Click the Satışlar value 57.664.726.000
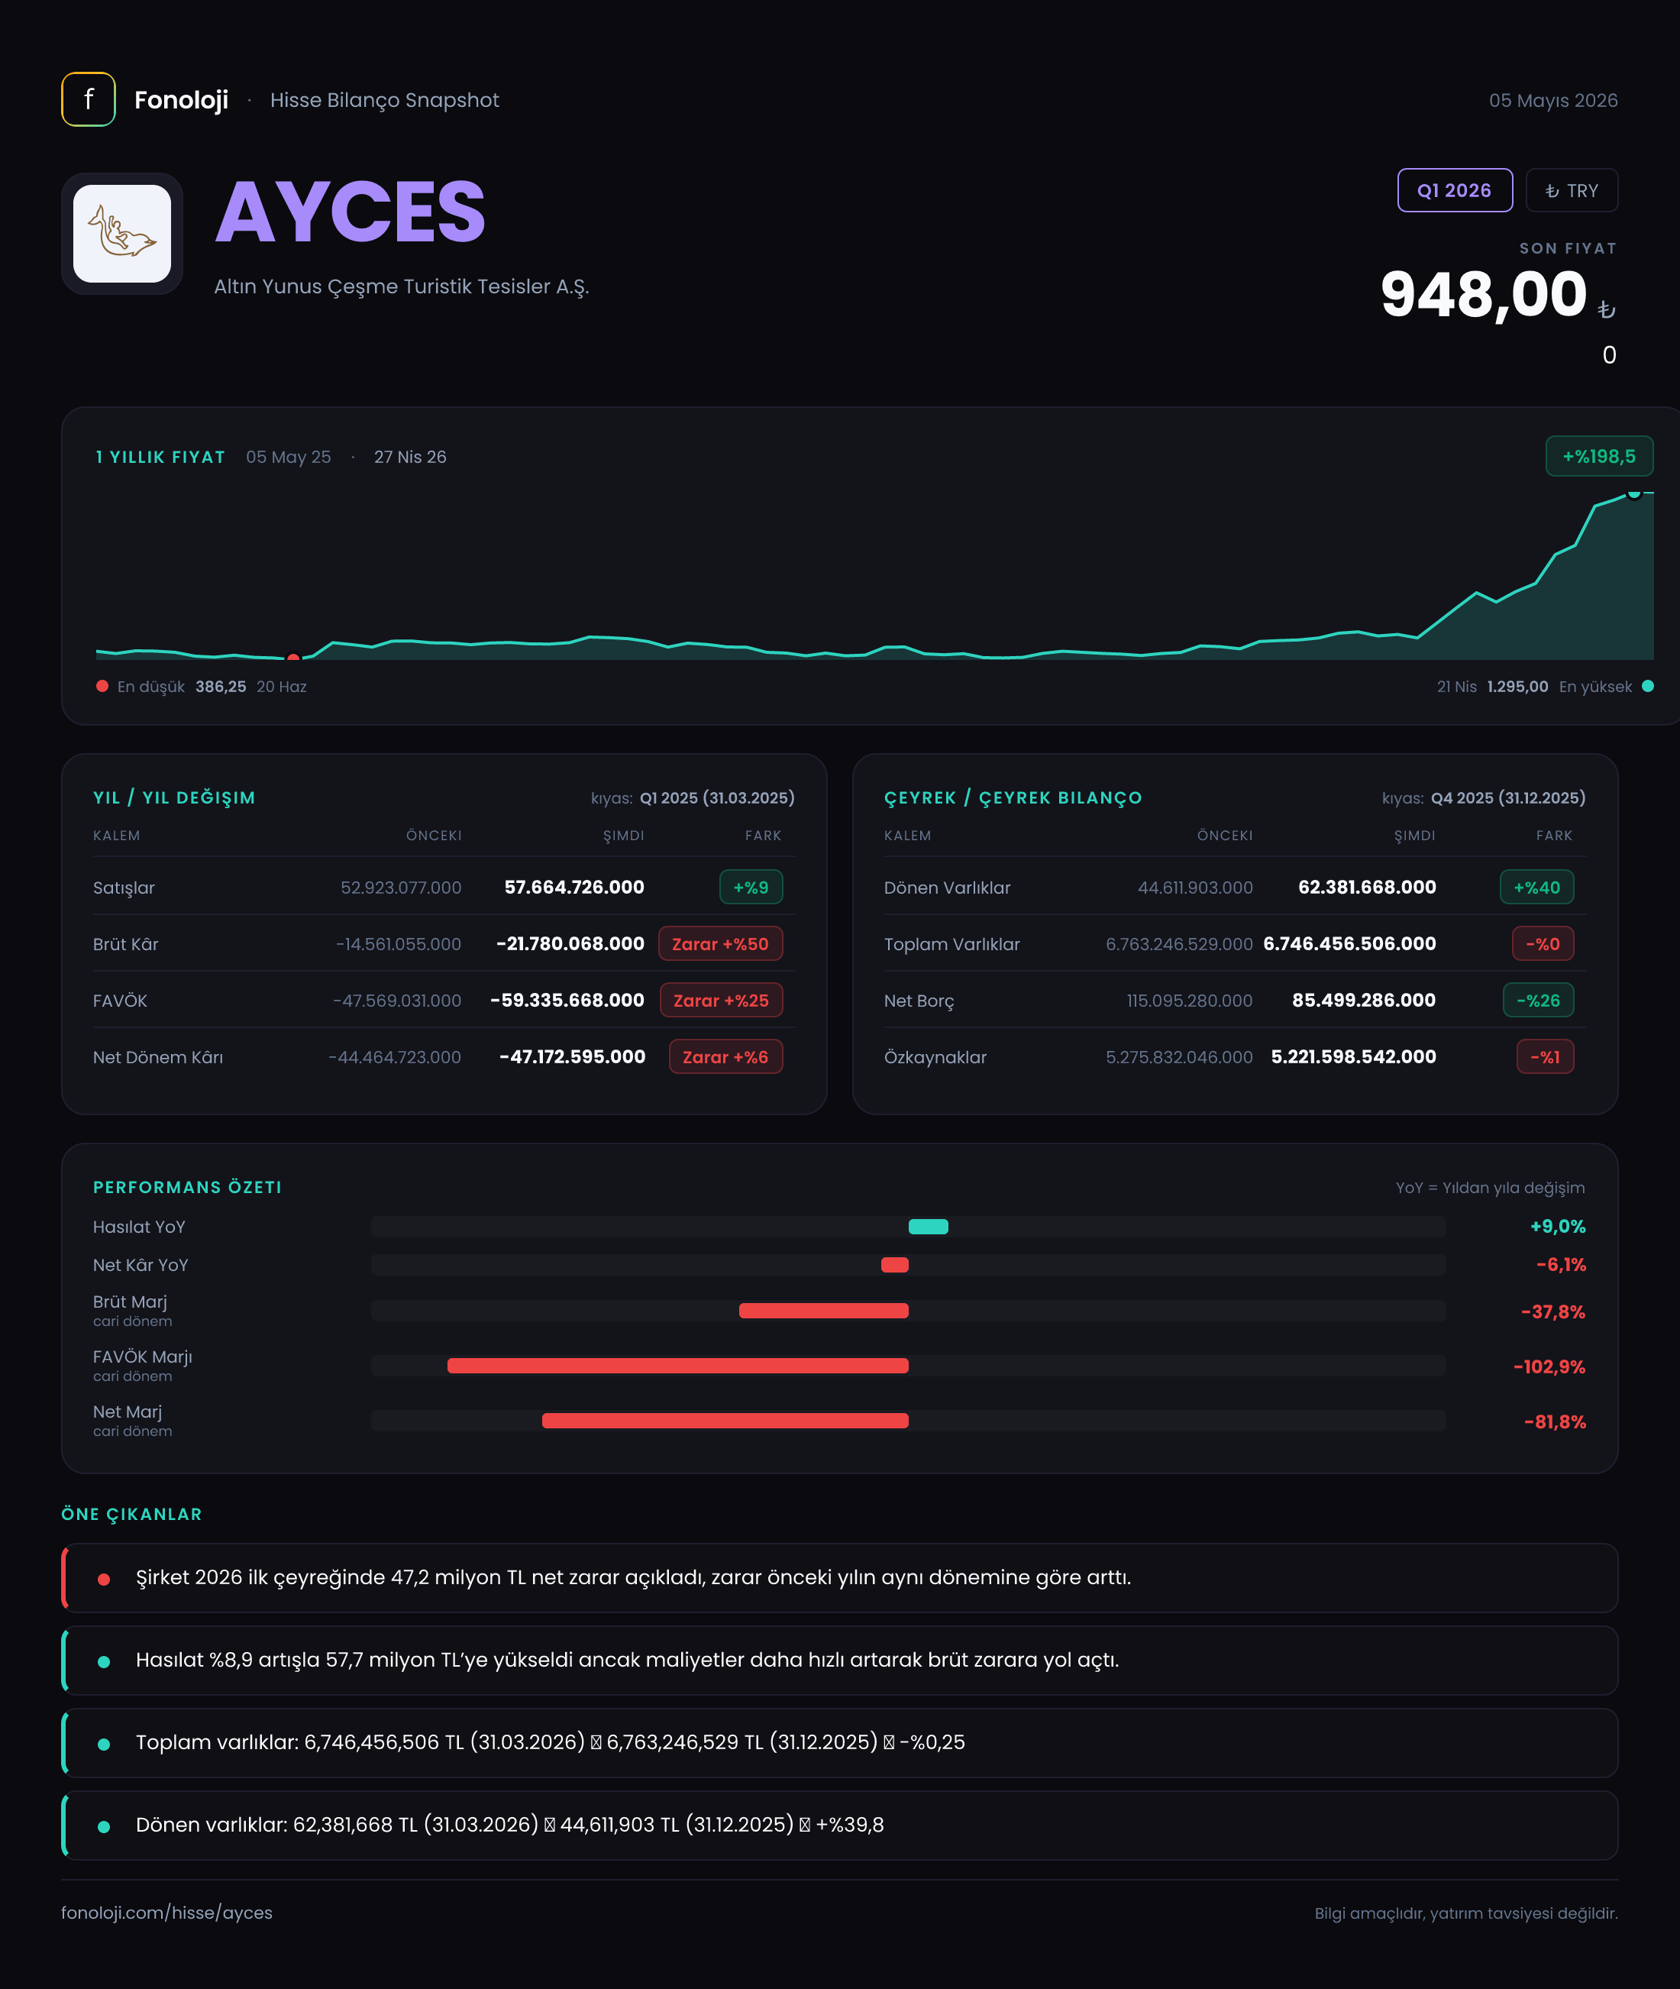 574,887
